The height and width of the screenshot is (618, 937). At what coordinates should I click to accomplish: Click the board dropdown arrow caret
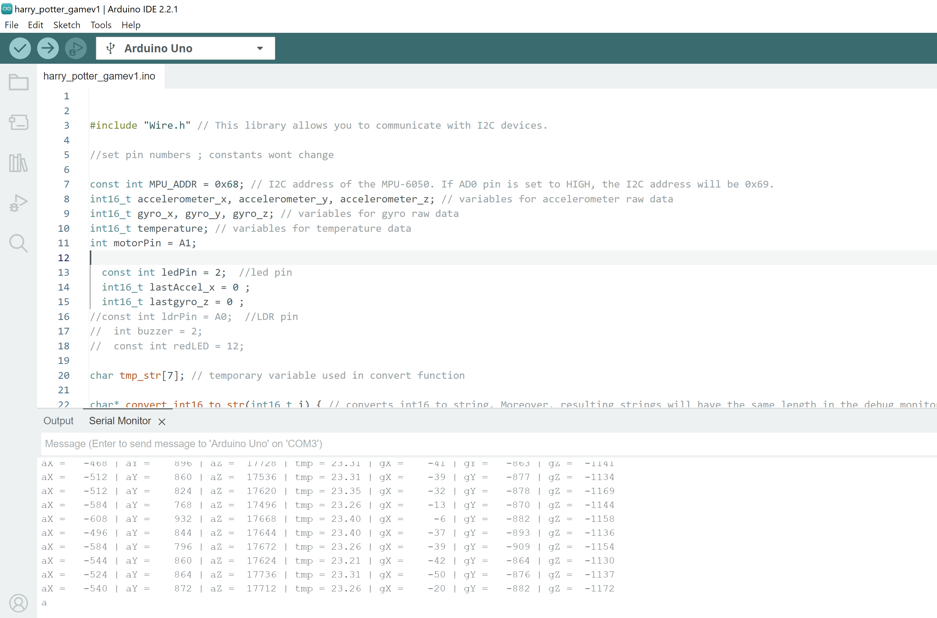(260, 48)
